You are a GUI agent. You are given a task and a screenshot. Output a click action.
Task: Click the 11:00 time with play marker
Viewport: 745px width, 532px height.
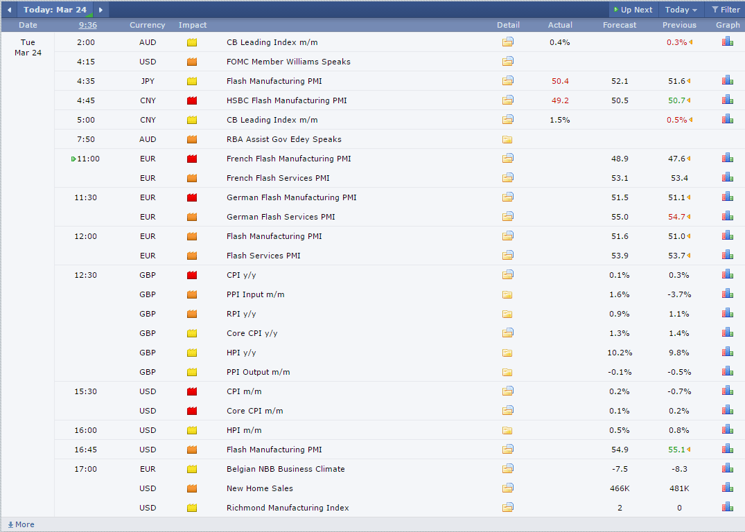tap(85, 159)
